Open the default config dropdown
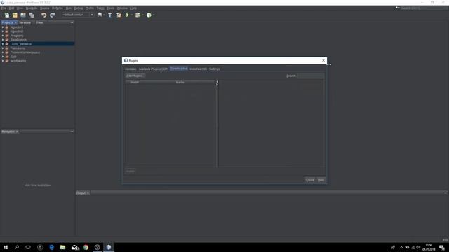 tap(92, 15)
